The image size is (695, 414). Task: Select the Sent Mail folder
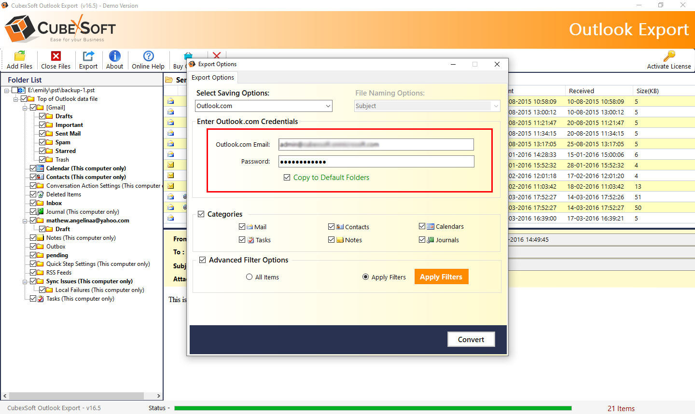(68, 134)
